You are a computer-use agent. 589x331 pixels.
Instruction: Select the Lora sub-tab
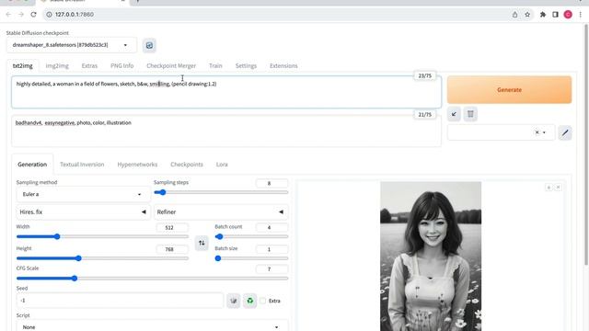click(222, 165)
